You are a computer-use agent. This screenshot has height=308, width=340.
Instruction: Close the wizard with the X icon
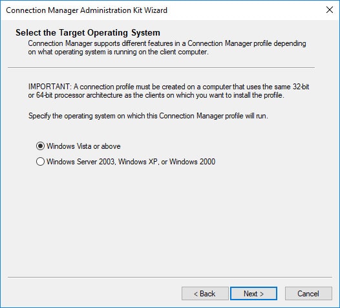tap(330, 10)
